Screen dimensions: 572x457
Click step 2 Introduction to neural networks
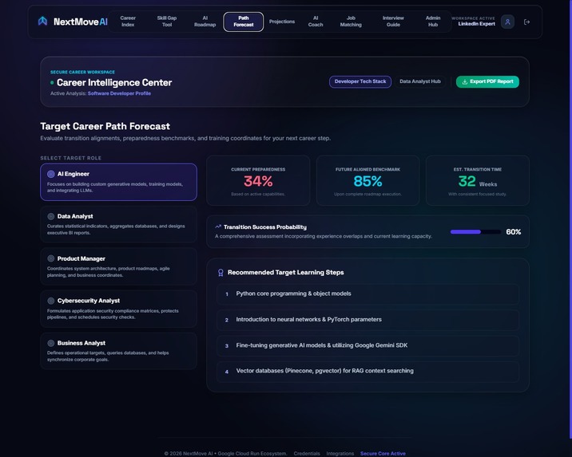367,320
